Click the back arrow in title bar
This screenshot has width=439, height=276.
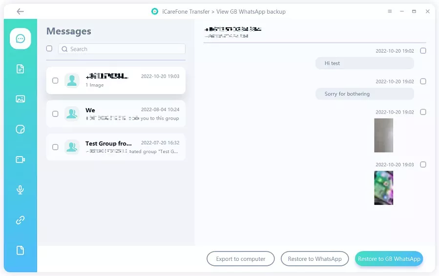tap(20, 11)
